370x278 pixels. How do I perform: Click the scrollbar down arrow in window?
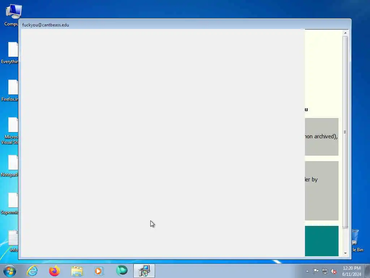(x=345, y=253)
